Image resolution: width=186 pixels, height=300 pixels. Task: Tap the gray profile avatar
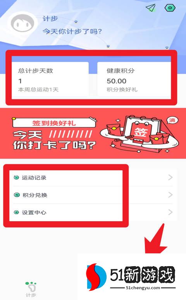click(22, 24)
